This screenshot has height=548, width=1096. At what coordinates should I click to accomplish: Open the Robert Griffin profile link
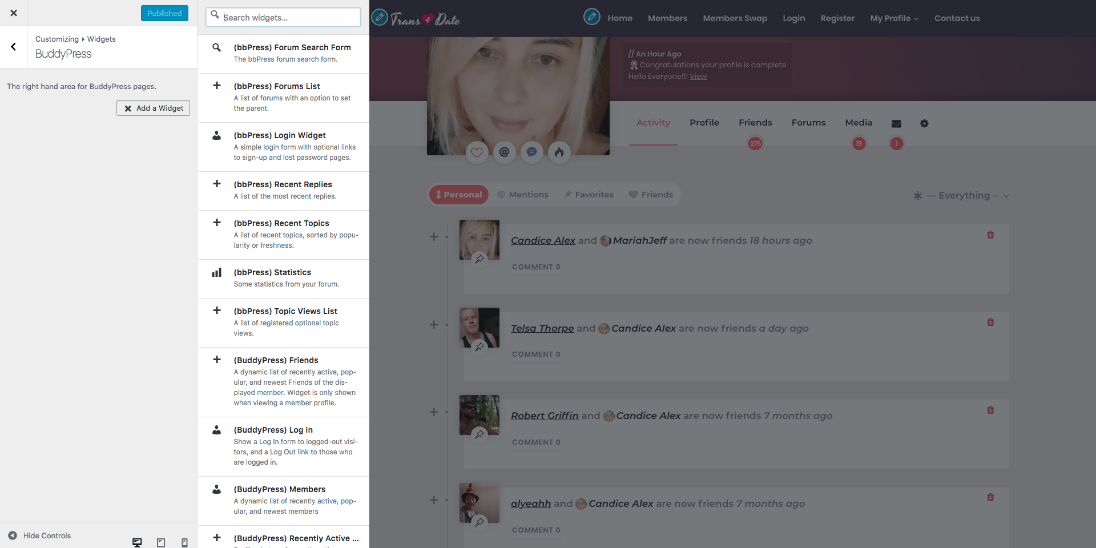coord(545,416)
